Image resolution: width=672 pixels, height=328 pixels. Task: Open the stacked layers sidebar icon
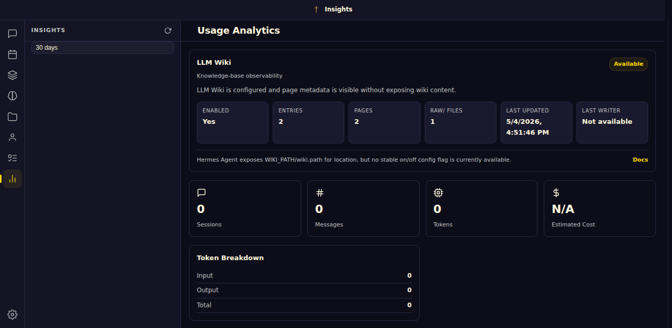pos(12,75)
